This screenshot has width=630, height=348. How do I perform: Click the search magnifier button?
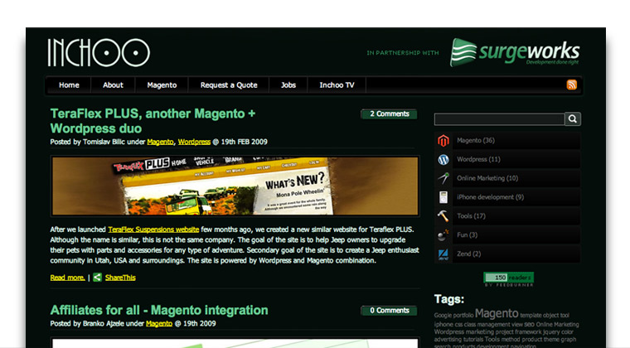point(573,118)
